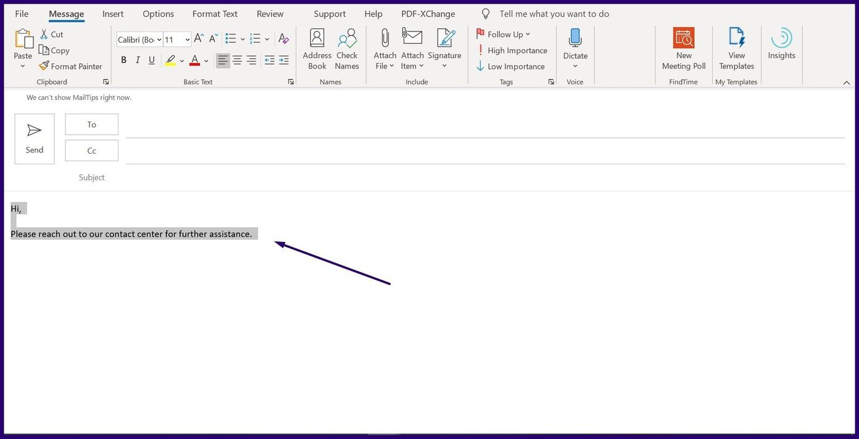Open highlight color dropdown arrow
859x439 pixels.
(181, 61)
